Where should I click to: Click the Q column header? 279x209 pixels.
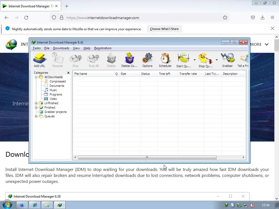point(117,74)
